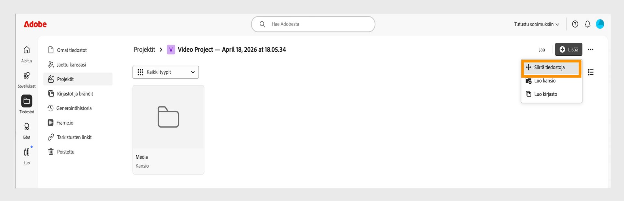Expand the Kaikki tyypit filter dropdown
The height and width of the screenshot is (201, 624).
click(x=165, y=72)
